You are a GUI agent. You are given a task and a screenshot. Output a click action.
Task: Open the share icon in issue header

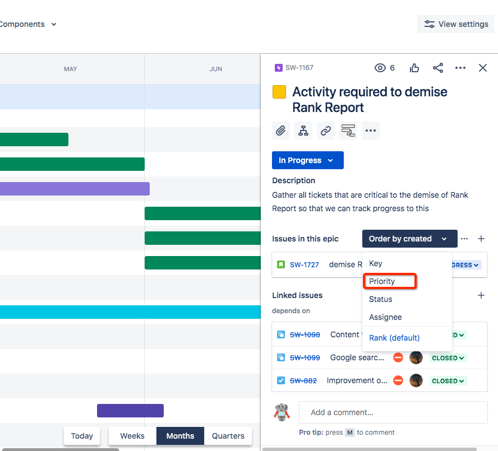(438, 68)
